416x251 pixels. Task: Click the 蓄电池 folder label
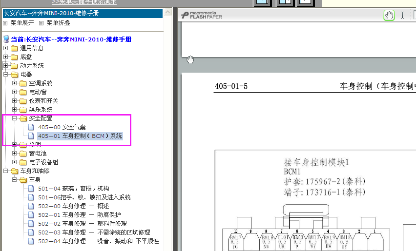pyautogui.click(x=38, y=154)
